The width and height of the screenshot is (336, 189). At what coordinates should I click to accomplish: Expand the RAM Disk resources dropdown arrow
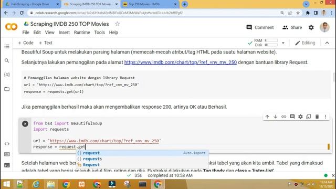(x=283, y=43)
